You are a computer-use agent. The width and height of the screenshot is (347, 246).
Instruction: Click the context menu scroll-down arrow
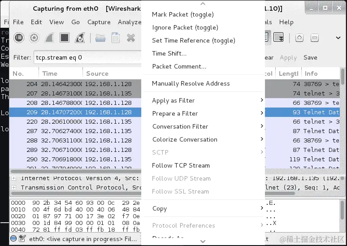pyautogui.click(x=203, y=242)
